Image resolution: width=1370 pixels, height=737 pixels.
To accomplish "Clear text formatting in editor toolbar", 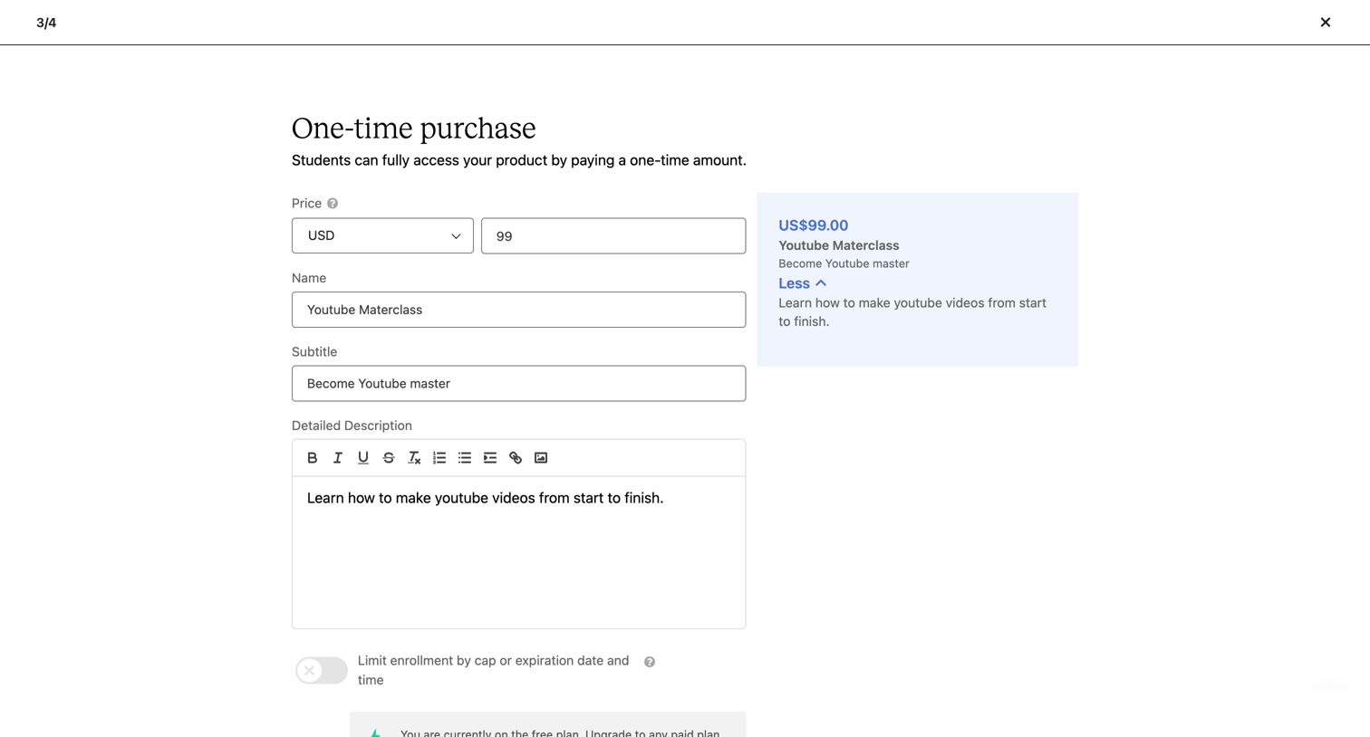I will click(x=414, y=458).
